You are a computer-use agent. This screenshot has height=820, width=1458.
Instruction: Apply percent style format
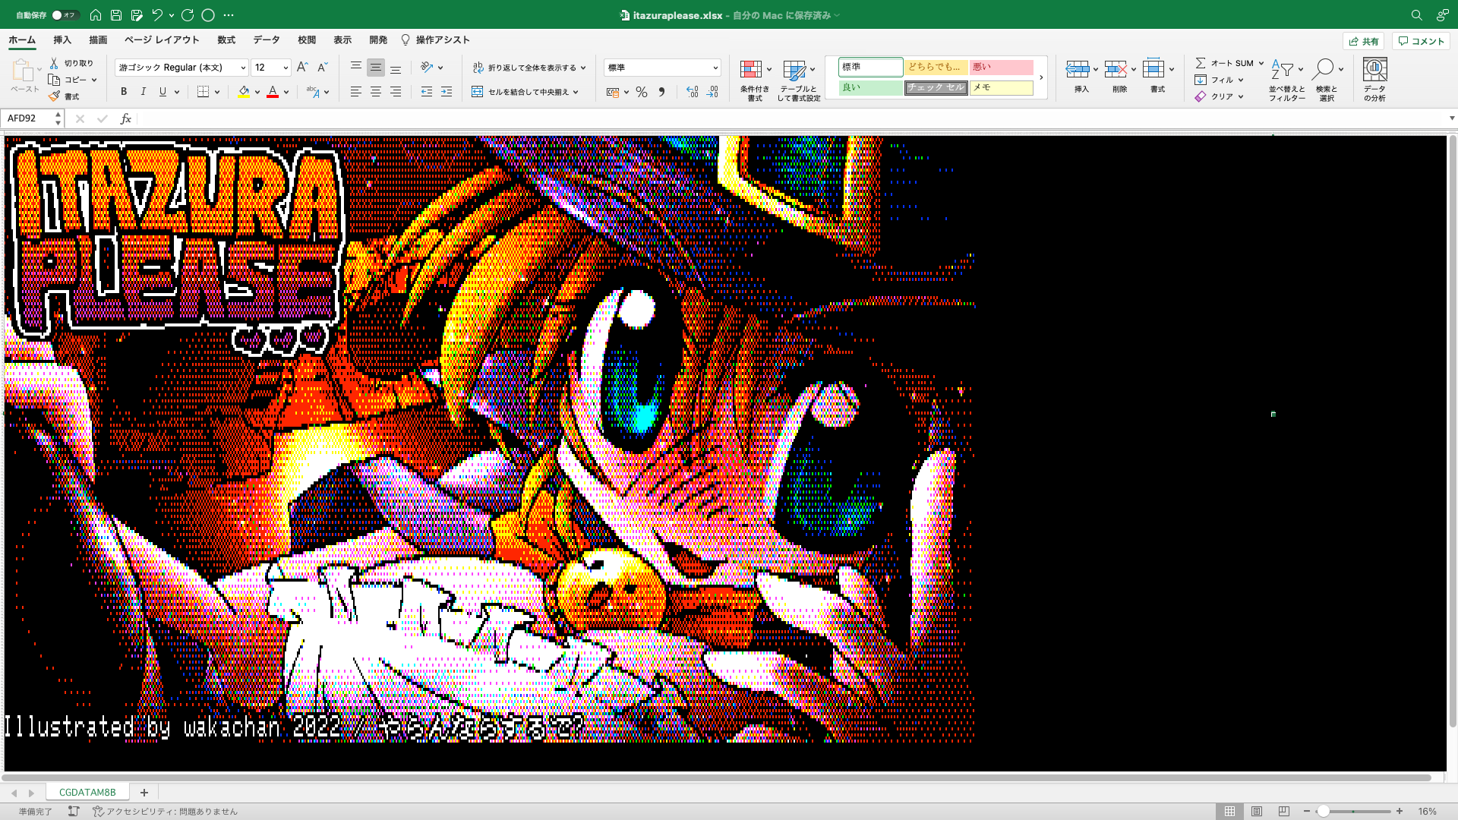(x=642, y=92)
